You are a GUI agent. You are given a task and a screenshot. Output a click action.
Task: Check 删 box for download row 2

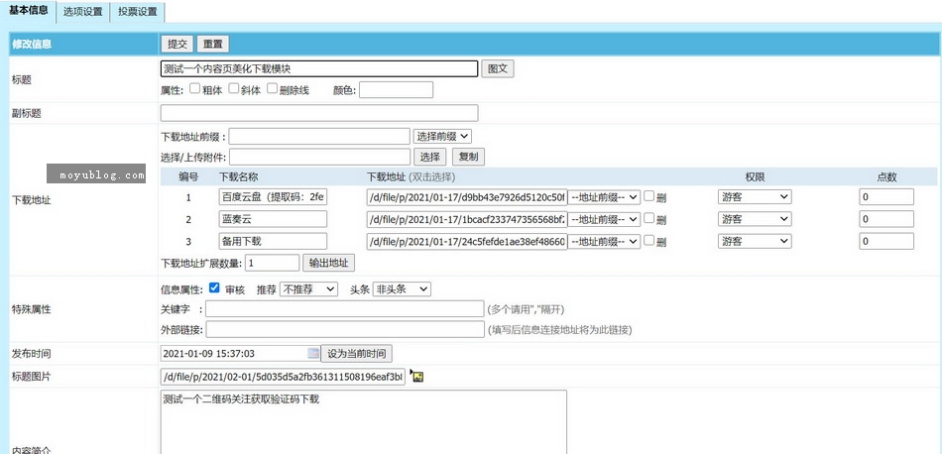pos(648,218)
